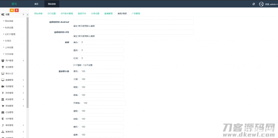Click the 削脸 value field

pyautogui.click(x=102, y=119)
